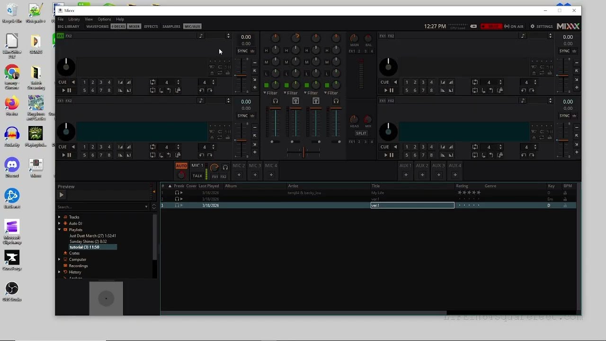
Task: Click reloop icon in top-left deck
Action: click(x=152, y=90)
